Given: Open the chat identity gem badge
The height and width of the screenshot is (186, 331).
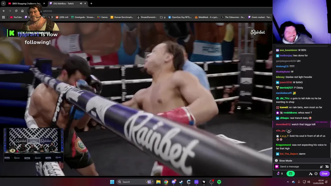Looking at the screenshot, I should click(277, 167).
